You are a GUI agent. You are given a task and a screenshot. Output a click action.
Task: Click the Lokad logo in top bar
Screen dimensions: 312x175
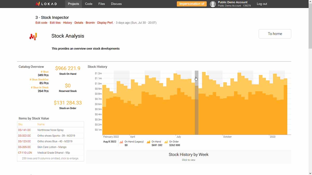pos(46,4)
